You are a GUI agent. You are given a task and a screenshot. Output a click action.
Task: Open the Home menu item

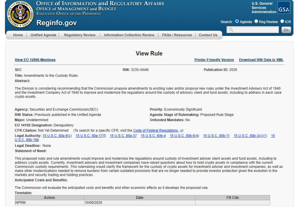[x=18, y=35]
